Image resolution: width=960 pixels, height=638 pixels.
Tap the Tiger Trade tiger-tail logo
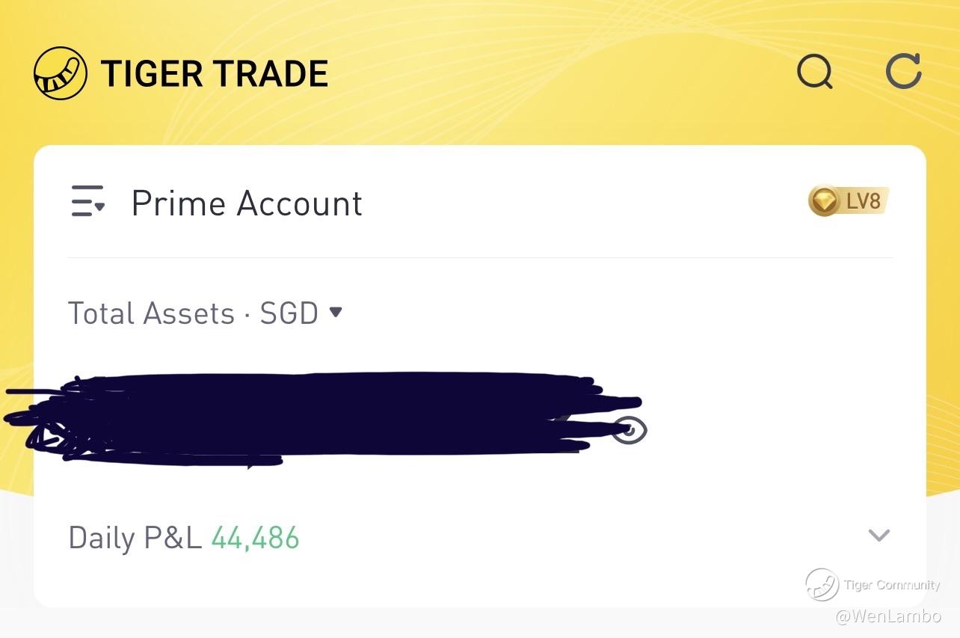click(x=61, y=73)
